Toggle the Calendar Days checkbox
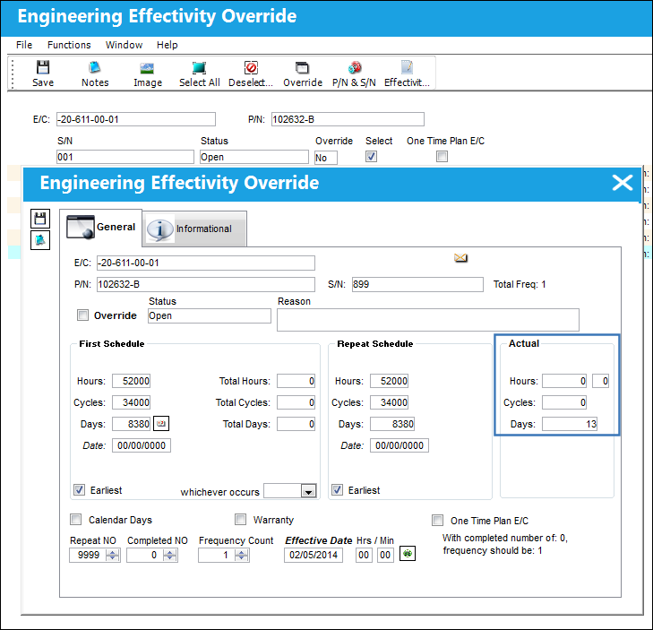Image resolution: width=653 pixels, height=630 pixels. (76, 520)
